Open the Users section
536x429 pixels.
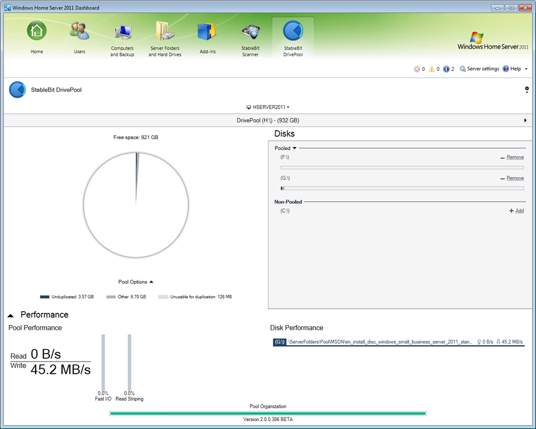click(79, 37)
